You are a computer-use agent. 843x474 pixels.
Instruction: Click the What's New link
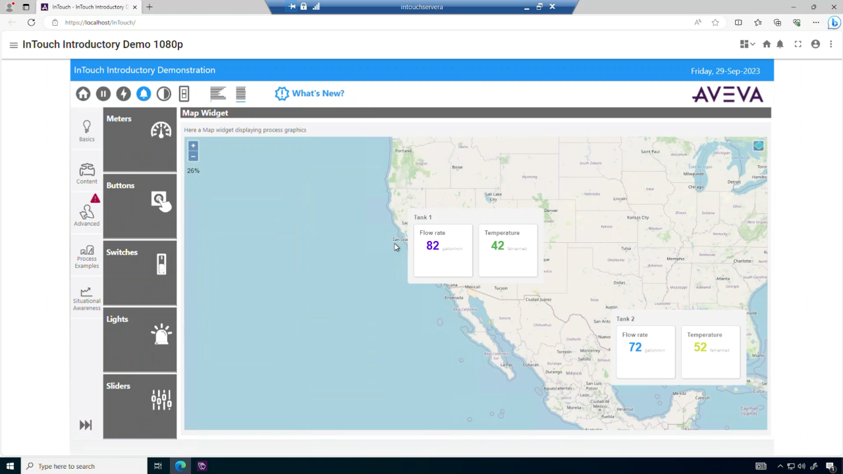click(x=310, y=93)
